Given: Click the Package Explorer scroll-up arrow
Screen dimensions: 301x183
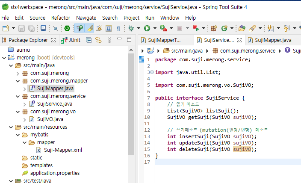Looking at the screenshot, I should point(131,50).
